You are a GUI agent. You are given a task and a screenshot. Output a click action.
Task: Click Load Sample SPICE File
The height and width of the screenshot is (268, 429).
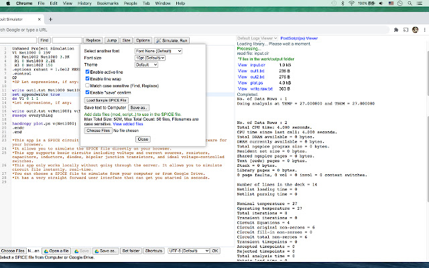tap(107, 100)
